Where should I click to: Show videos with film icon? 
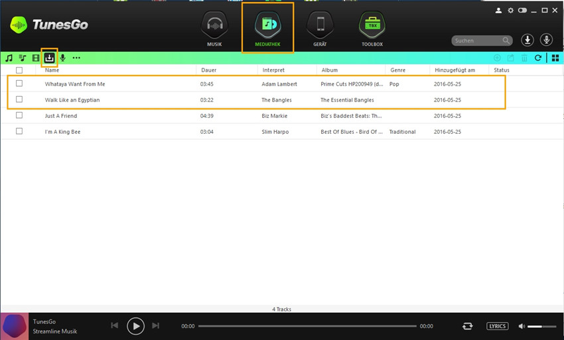(x=36, y=58)
